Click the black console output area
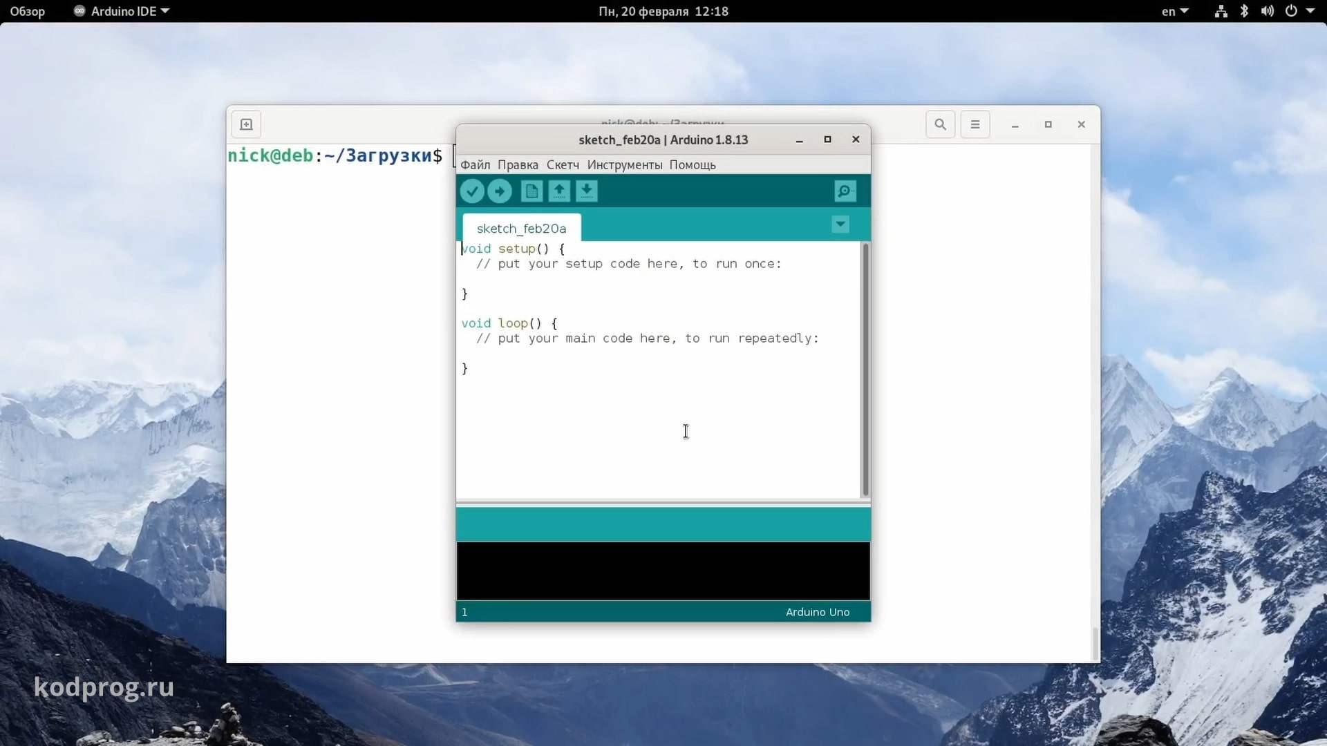 point(663,571)
